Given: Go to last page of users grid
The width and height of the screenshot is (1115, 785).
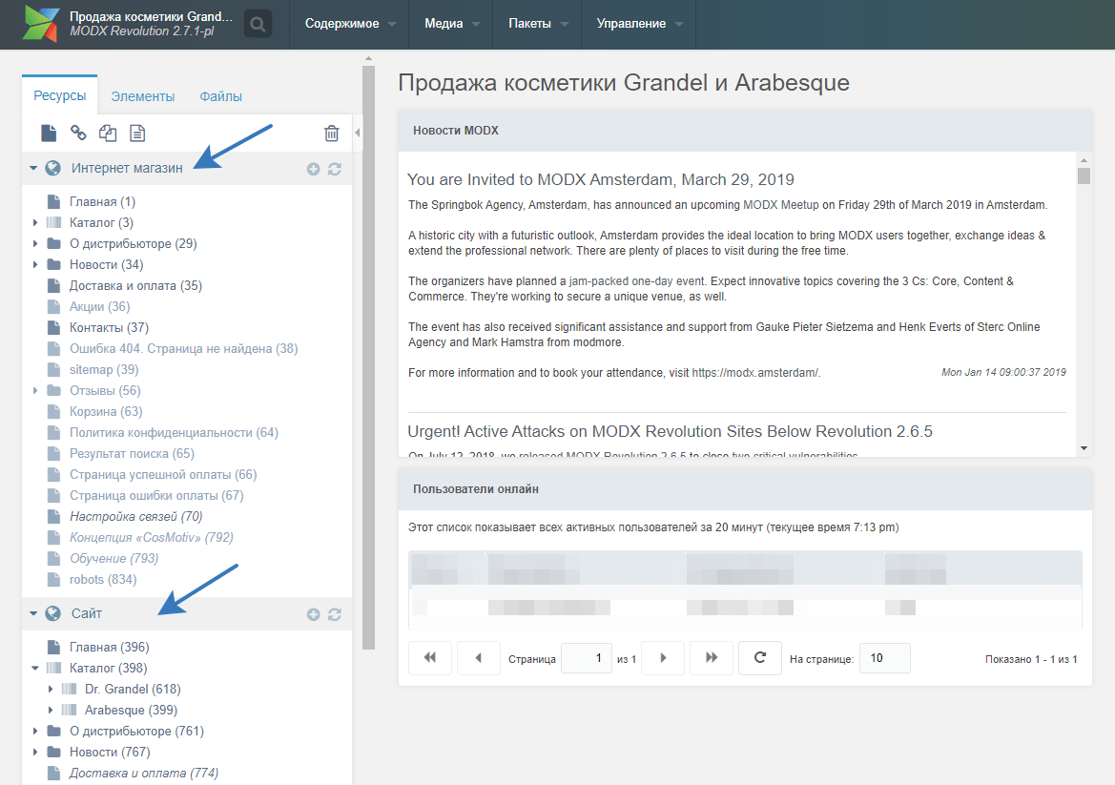Looking at the screenshot, I should pos(712,658).
